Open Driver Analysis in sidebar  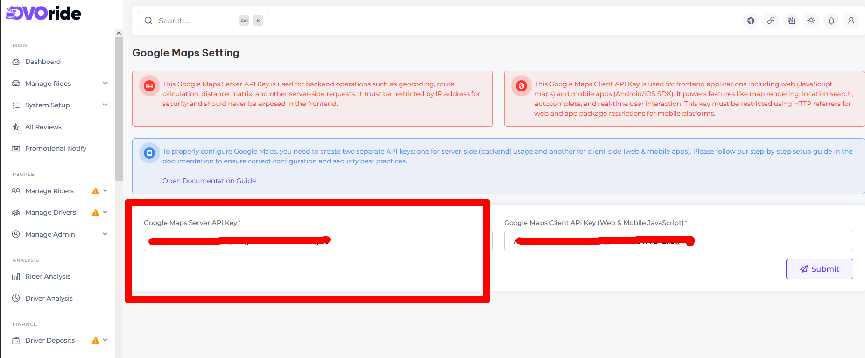(x=49, y=298)
